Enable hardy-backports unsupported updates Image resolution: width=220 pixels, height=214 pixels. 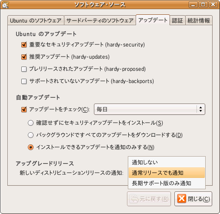tap(24, 81)
